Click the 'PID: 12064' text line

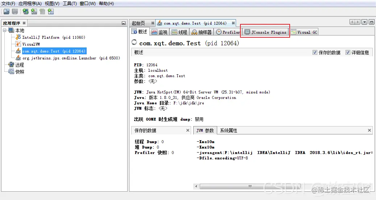coord(145,65)
